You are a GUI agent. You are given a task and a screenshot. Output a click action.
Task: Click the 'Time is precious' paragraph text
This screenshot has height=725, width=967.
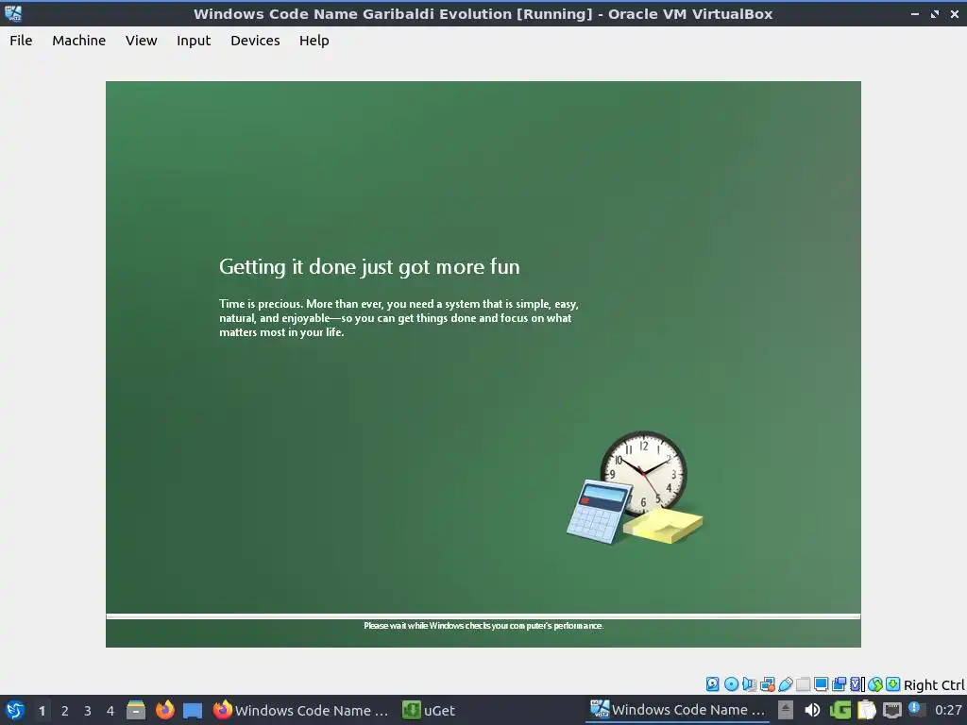click(x=399, y=318)
